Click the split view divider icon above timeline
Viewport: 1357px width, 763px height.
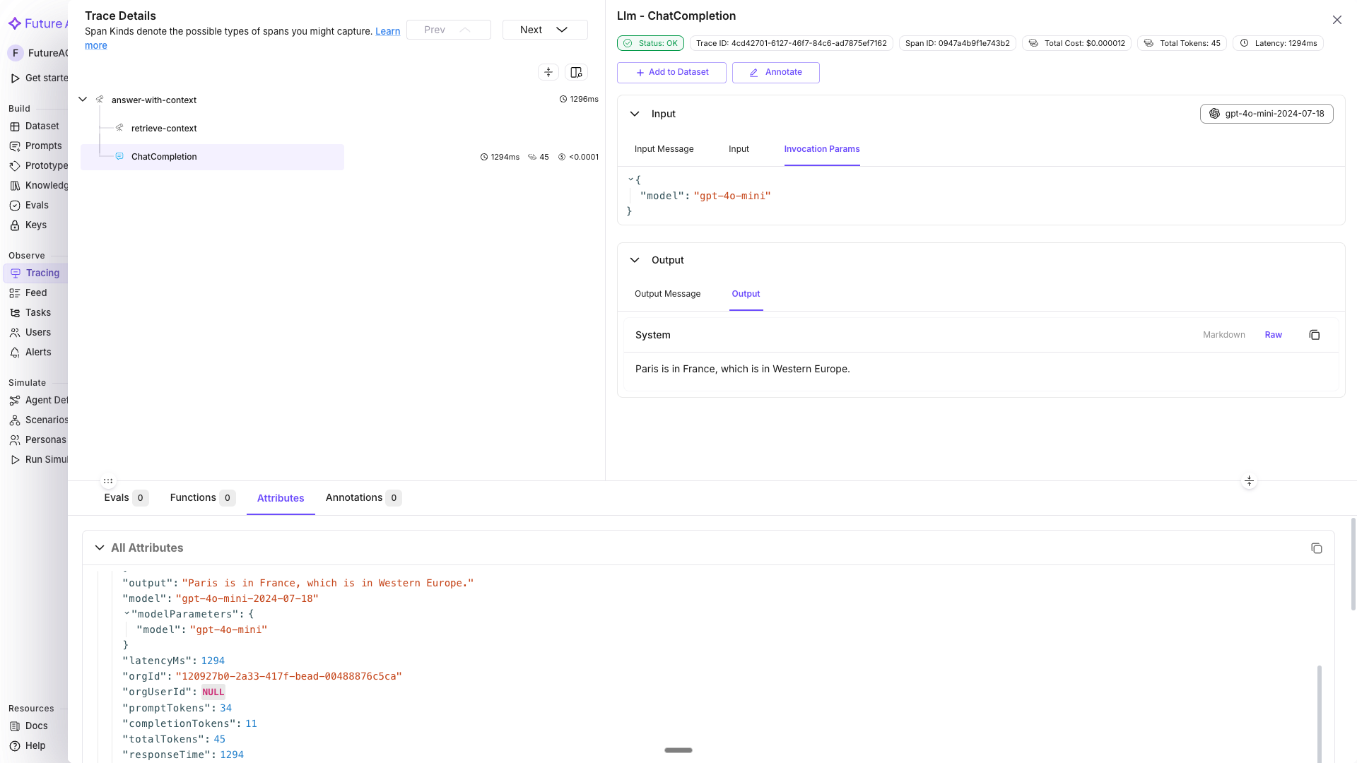(548, 72)
